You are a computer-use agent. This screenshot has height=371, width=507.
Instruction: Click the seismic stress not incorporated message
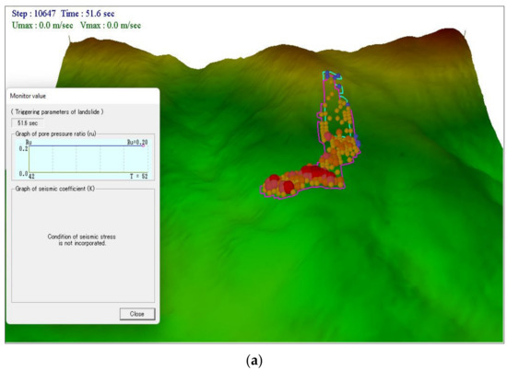click(x=81, y=240)
